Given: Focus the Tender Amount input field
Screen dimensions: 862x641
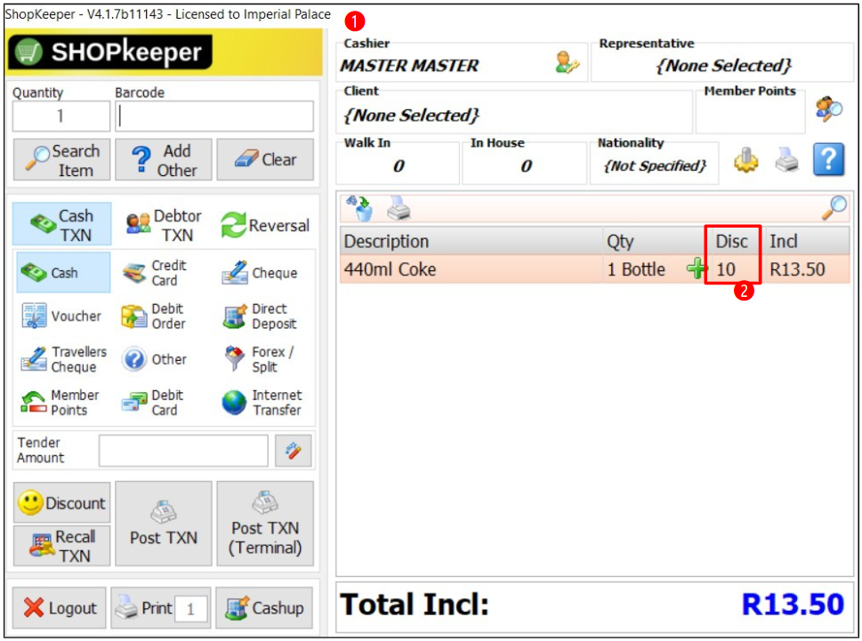Looking at the screenshot, I should tap(183, 451).
